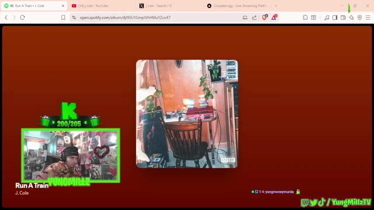Click the yungmoneymurda chat username
Viewport: 374px width, 210px height.
point(279,192)
